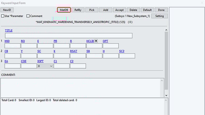Click the RSAT parameter link
The image size is (205, 115).
pos(74,51)
